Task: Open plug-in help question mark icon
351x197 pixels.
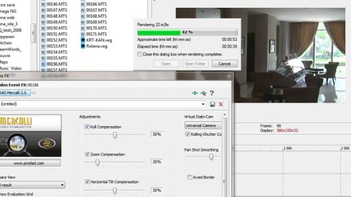Action: coord(212,93)
